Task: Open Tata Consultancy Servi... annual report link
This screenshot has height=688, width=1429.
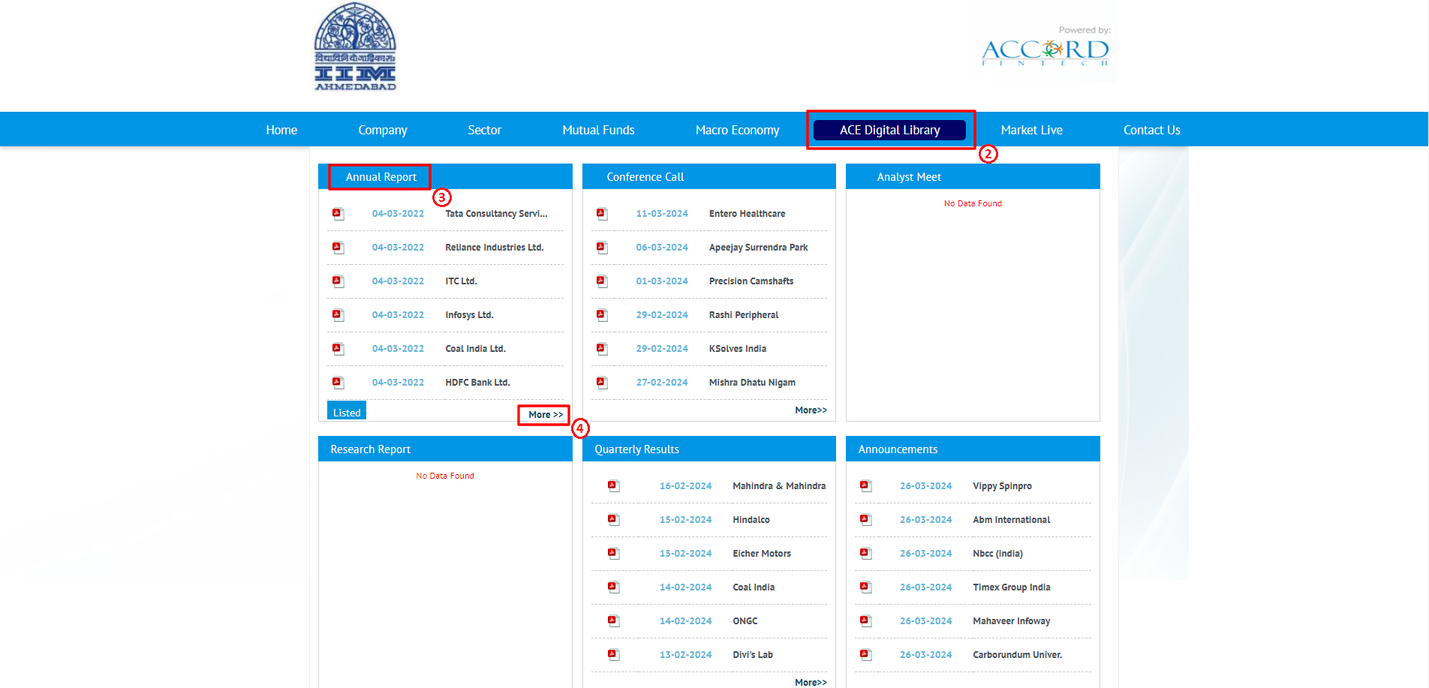Action: pos(496,214)
